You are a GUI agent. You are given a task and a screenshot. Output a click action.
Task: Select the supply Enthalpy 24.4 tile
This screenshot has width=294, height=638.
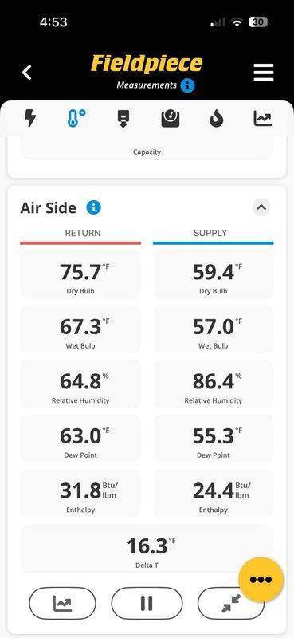tap(214, 493)
